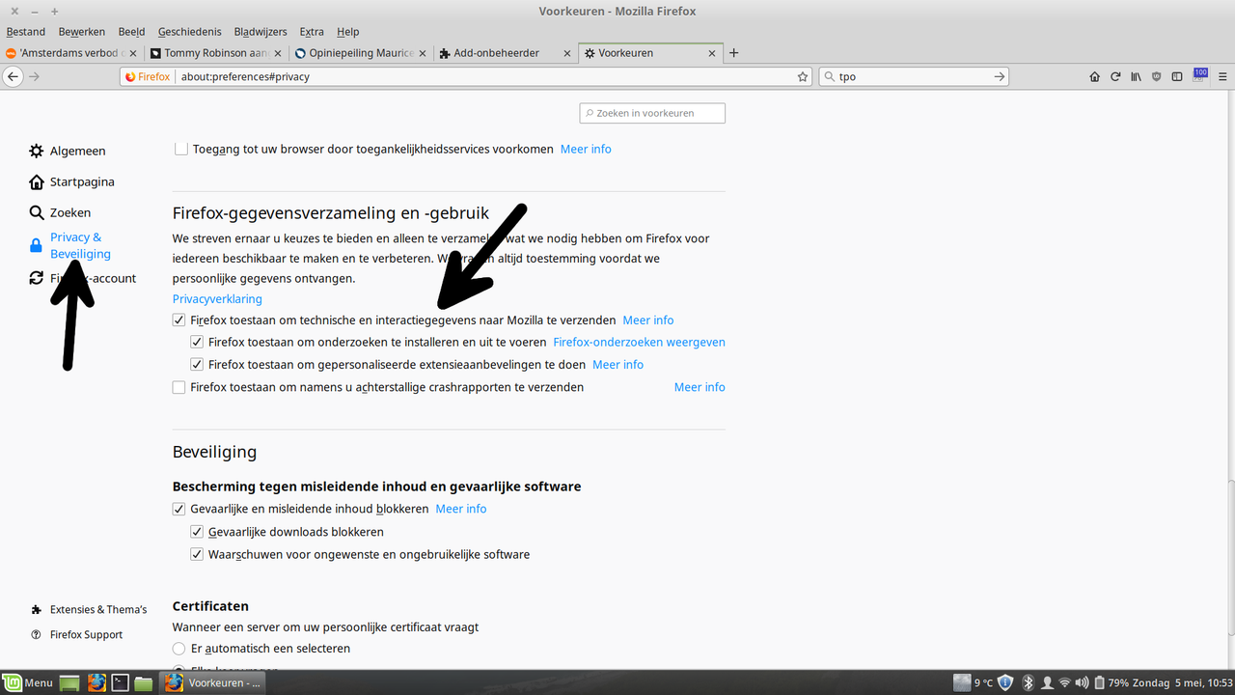The width and height of the screenshot is (1235, 695).
Task: Open the Bewerken menu
Action: click(x=82, y=32)
